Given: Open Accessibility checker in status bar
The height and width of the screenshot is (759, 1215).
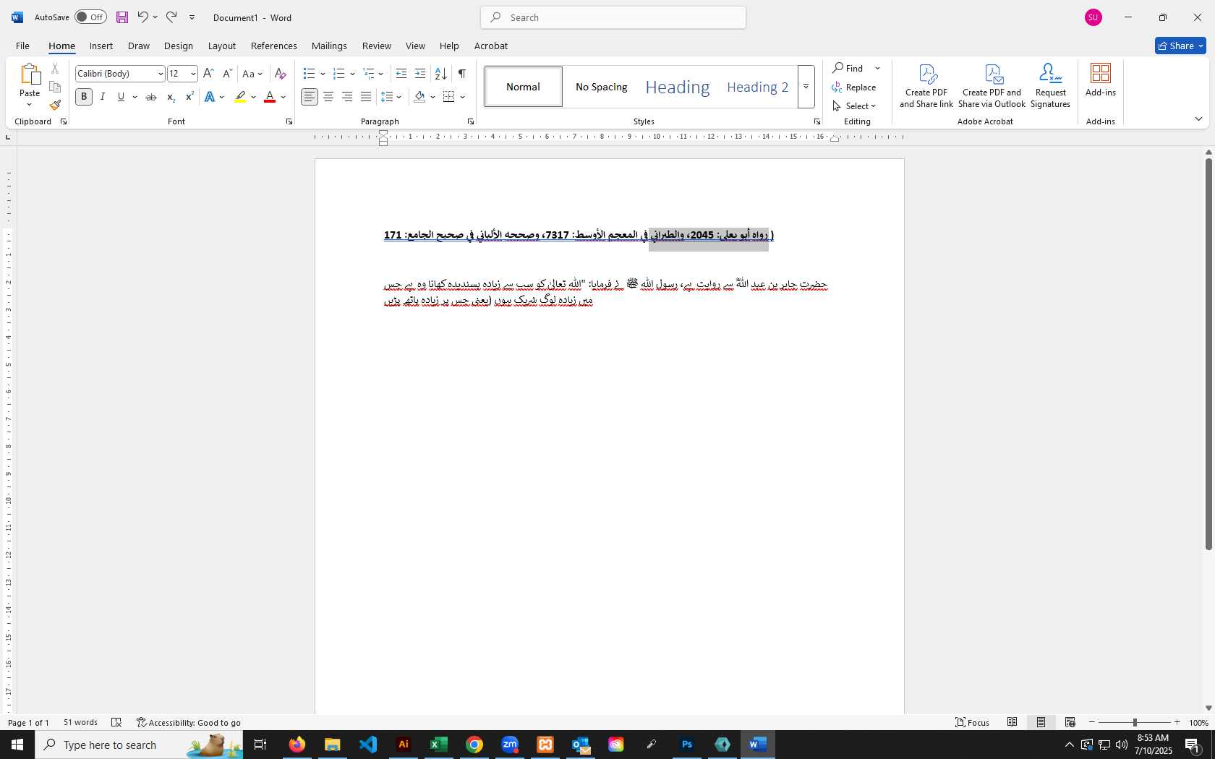Looking at the screenshot, I should click(x=189, y=723).
